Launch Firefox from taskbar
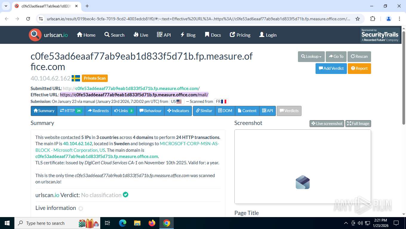 [152, 223]
